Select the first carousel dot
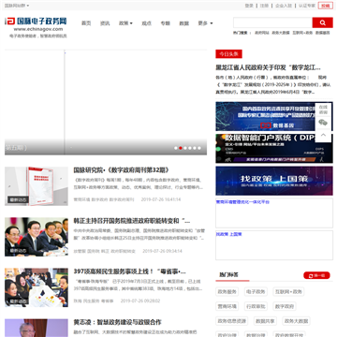Screen dimensions: 337x337 coord(176,148)
